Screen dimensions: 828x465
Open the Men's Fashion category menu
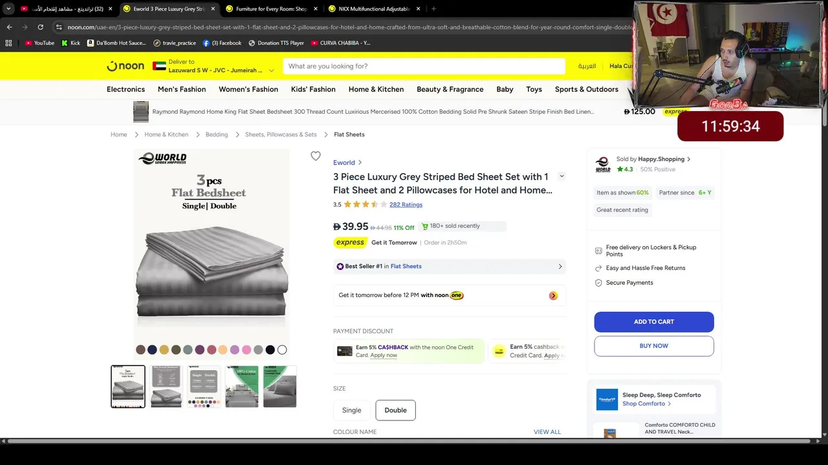[x=182, y=89]
